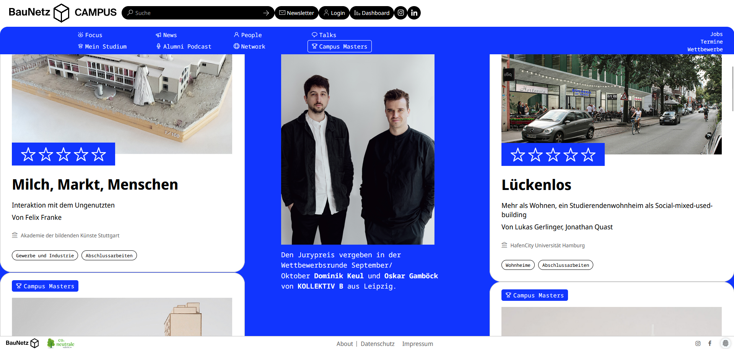Screen dimensions: 734x349
Task: Select Campus Masters in navigation
Action: click(340, 46)
